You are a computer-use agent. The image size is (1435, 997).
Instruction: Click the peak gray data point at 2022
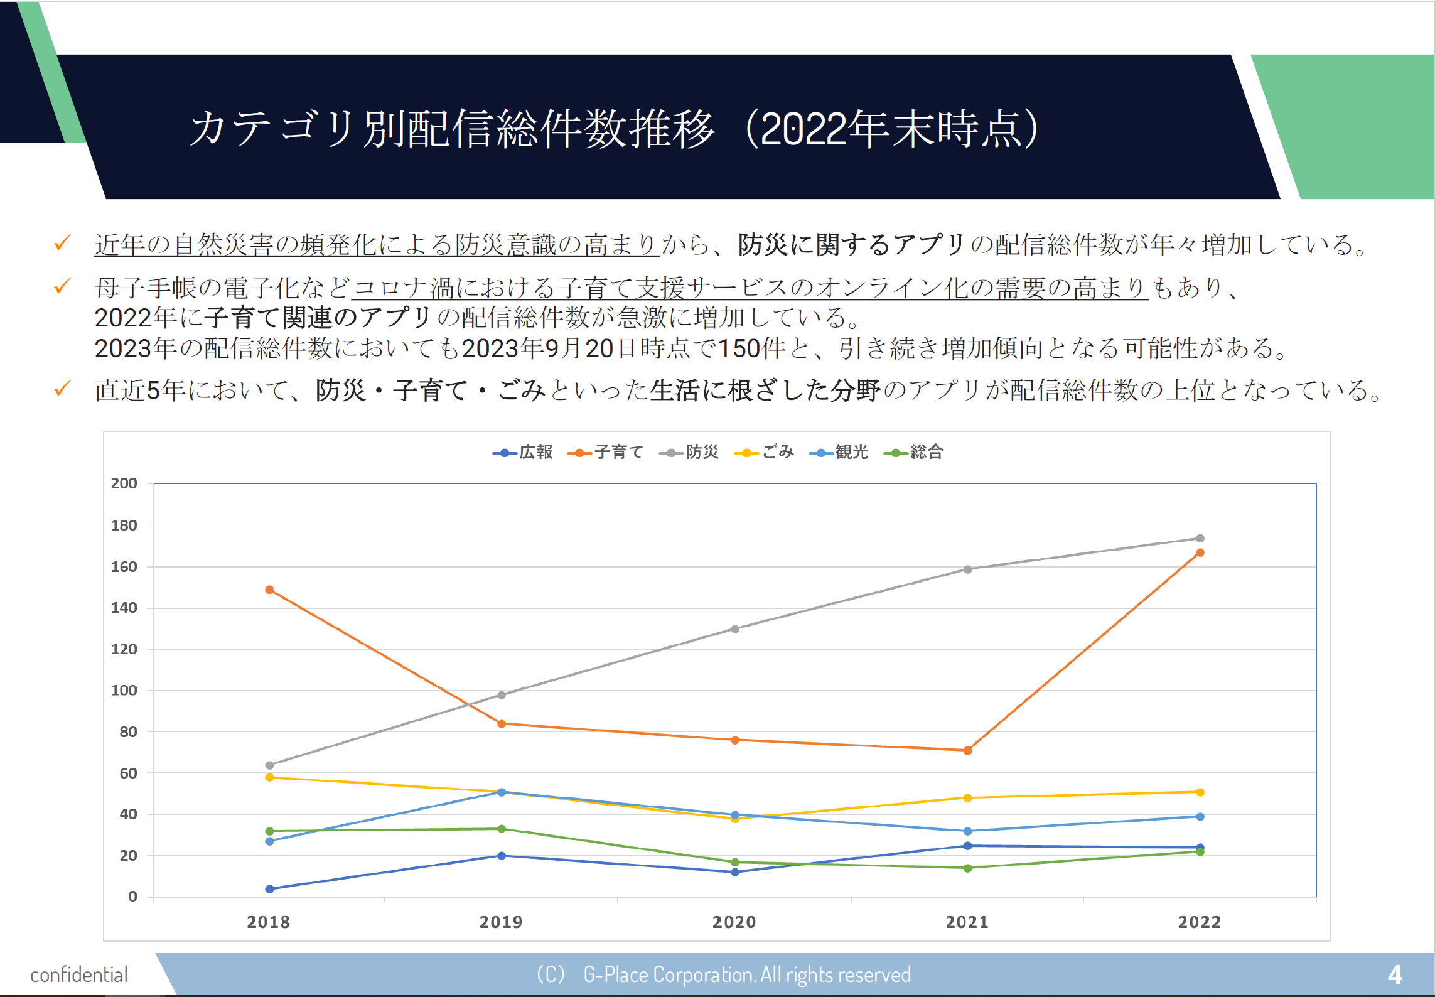click(1201, 538)
